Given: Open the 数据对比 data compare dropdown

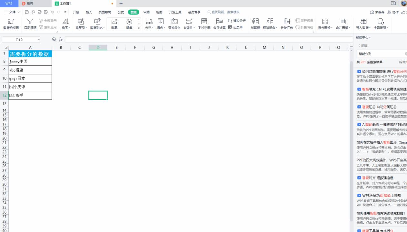Looking at the screenshot, I should (97, 24).
